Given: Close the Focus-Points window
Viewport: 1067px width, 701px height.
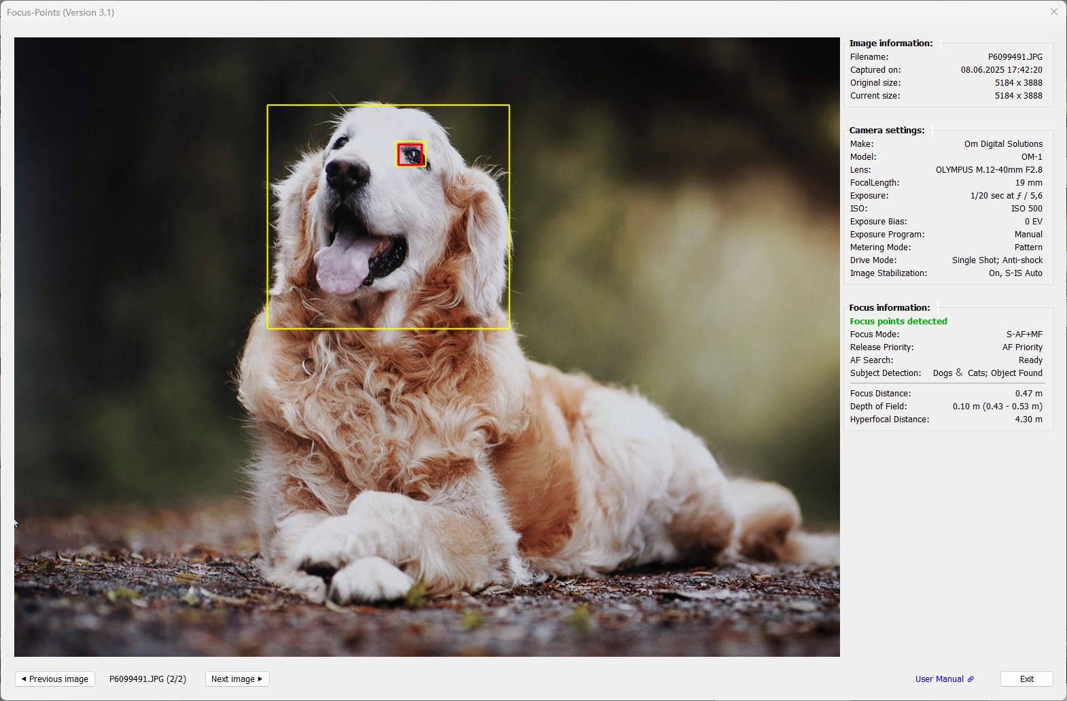Looking at the screenshot, I should click(1053, 12).
